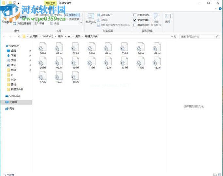Expand the address bar history dropdown
The width and height of the screenshot is (223, 176).
(172, 37)
